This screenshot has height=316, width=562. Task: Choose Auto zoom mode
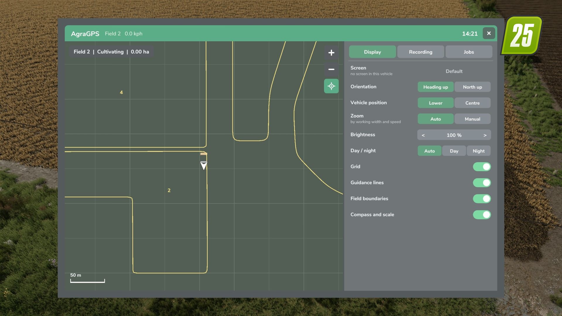pos(436,119)
